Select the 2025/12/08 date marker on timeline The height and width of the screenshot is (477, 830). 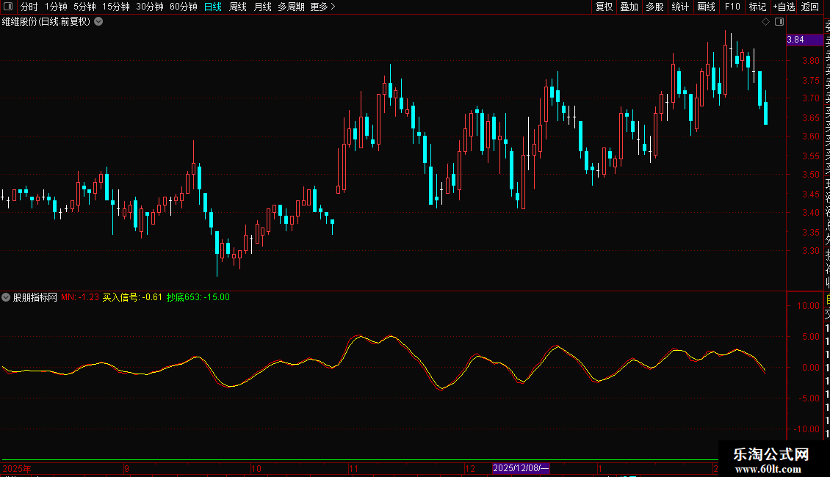click(521, 468)
